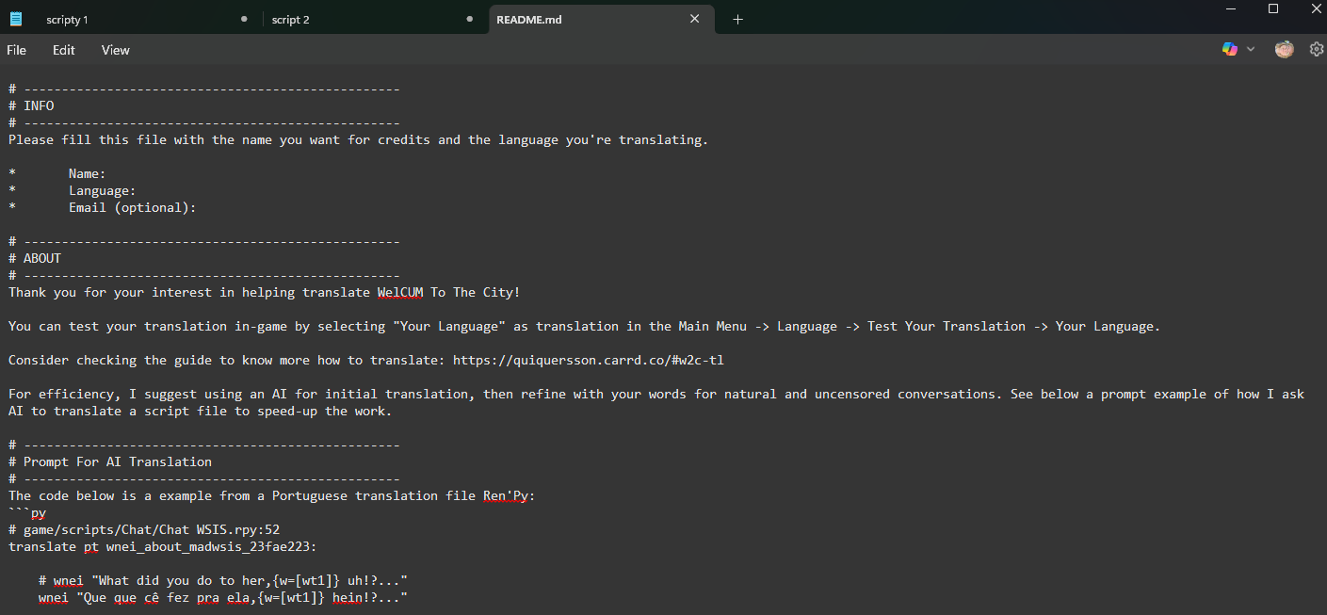The width and height of the screenshot is (1327, 615).
Task: Add a new tab with the plus icon
Action: click(737, 19)
